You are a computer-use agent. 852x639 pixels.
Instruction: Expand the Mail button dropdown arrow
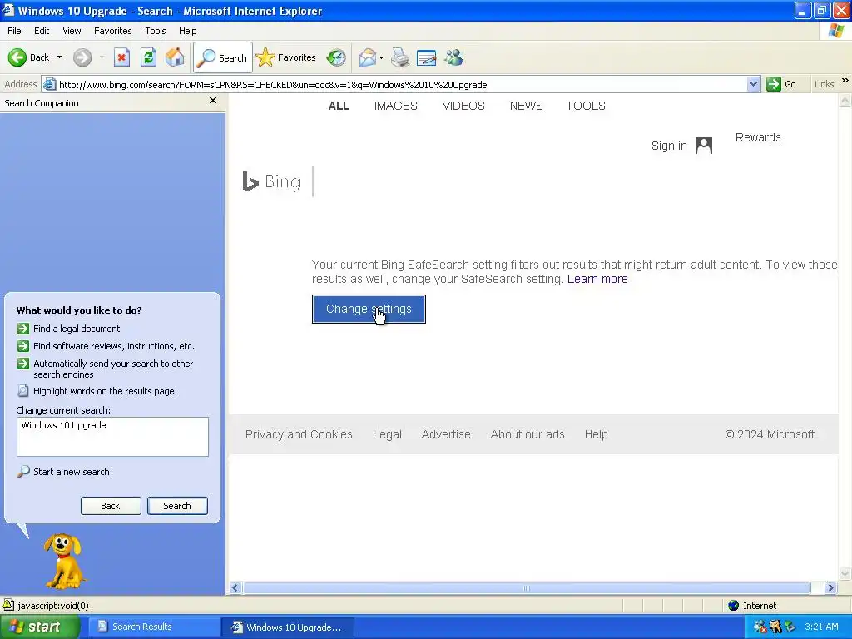(x=381, y=57)
